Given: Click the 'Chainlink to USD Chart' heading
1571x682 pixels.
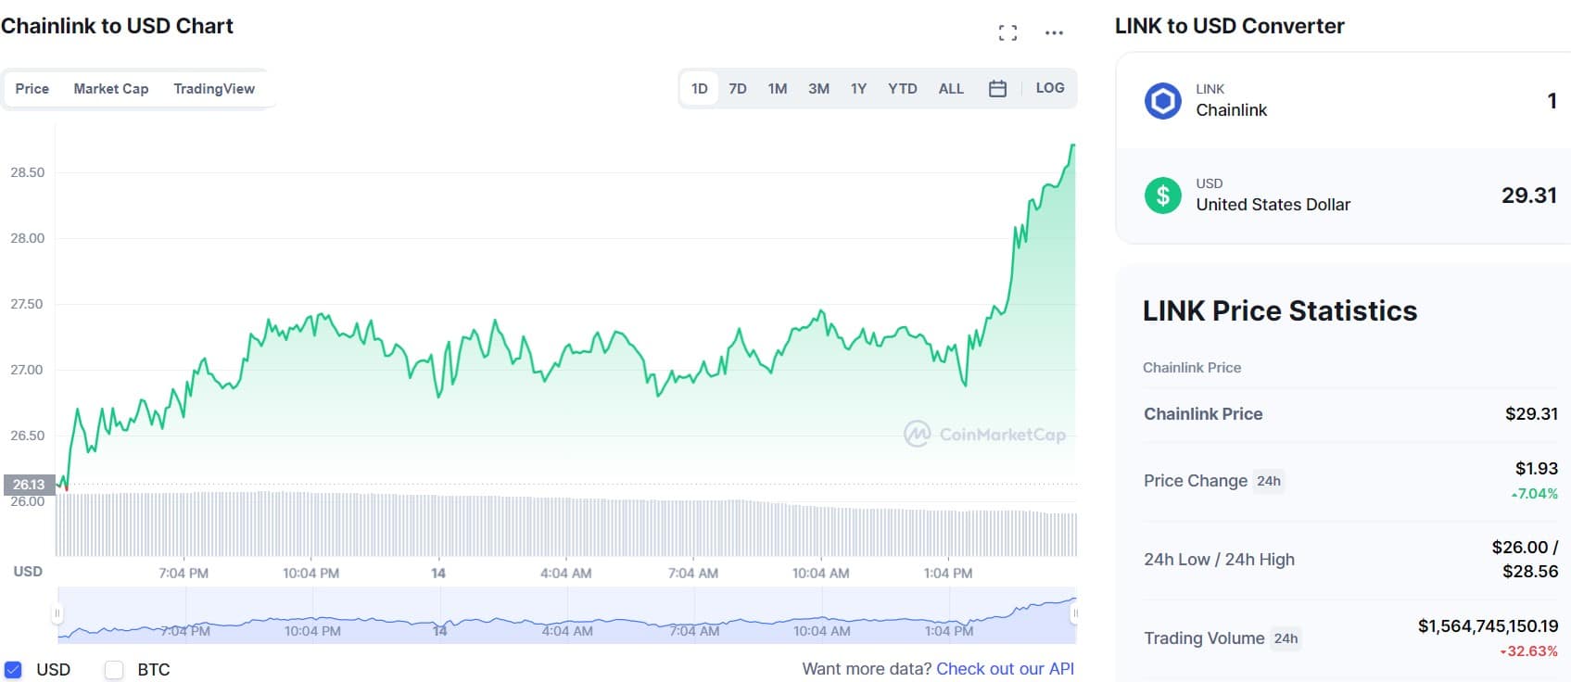Looking at the screenshot, I should 117,26.
